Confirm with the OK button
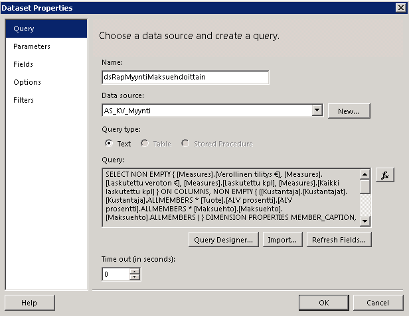This screenshot has width=409, height=316. 323,303
